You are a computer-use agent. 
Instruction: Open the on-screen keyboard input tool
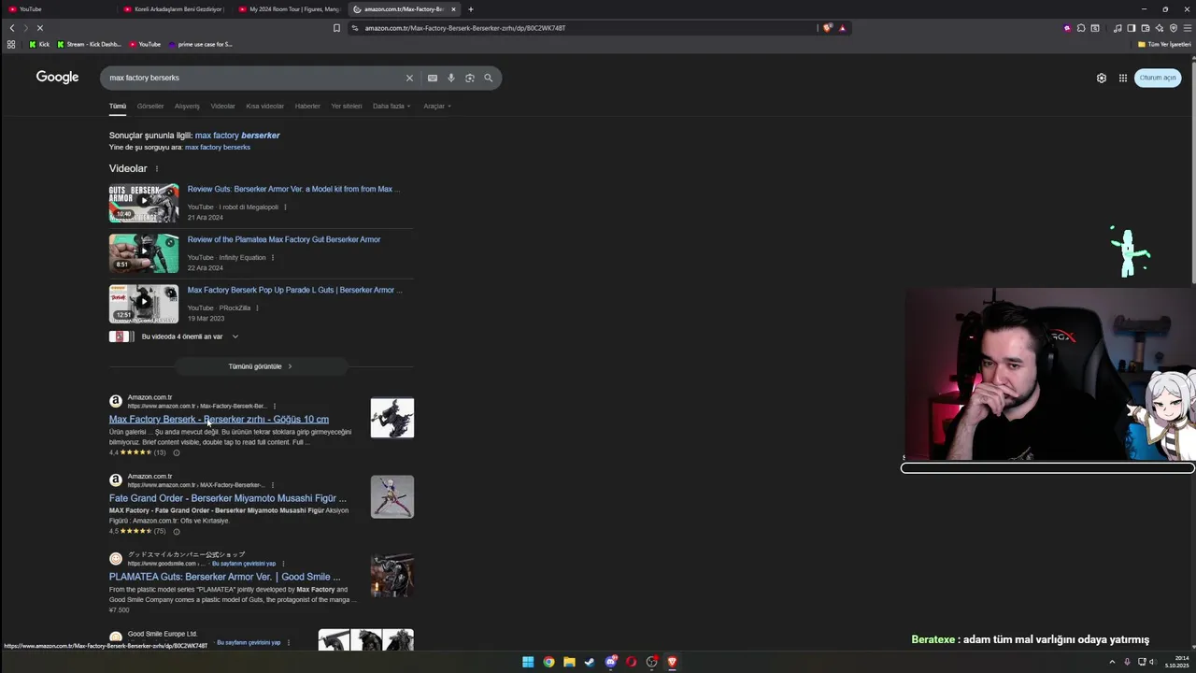pos(433,78)
